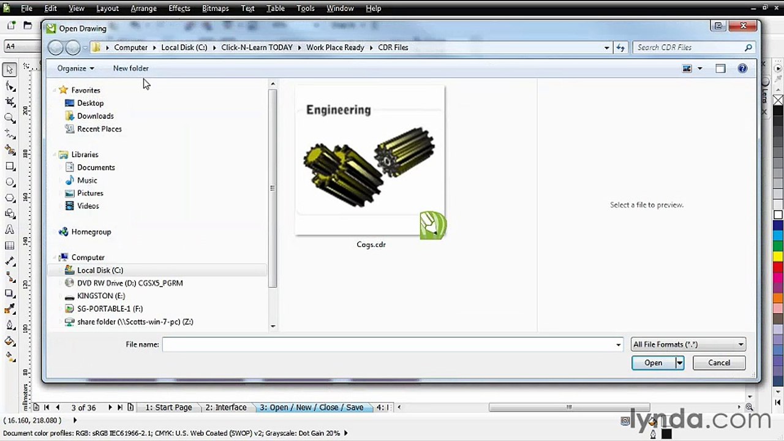Open the Organize dropdown menu

(75, 69)
